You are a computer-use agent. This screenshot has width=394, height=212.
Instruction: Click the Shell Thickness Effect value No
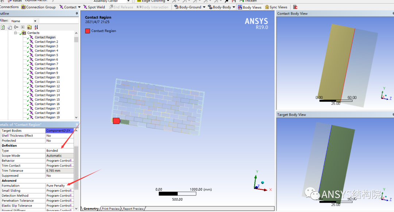click(x=59, y=135)
